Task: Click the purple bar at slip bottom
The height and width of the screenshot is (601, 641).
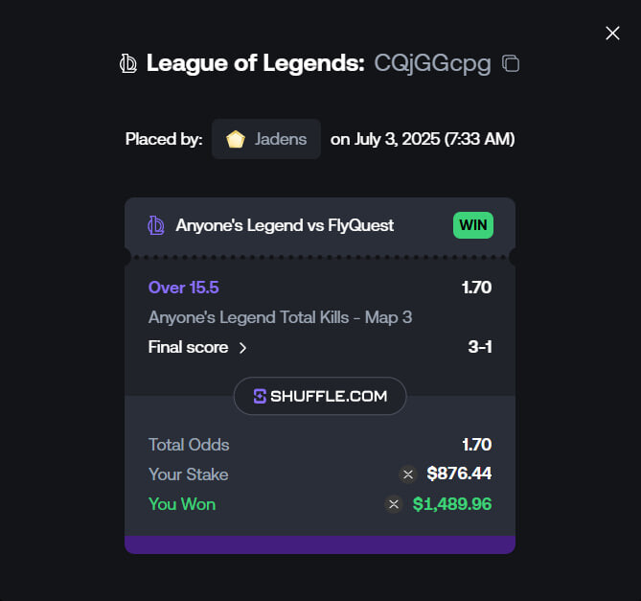Action: click(x=320, y=544)
